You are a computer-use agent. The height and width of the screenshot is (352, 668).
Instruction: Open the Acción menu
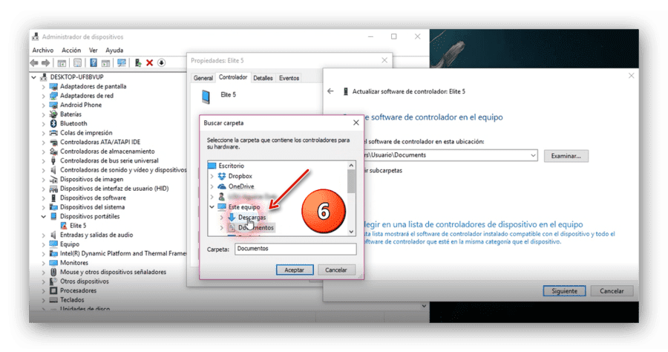71,50
